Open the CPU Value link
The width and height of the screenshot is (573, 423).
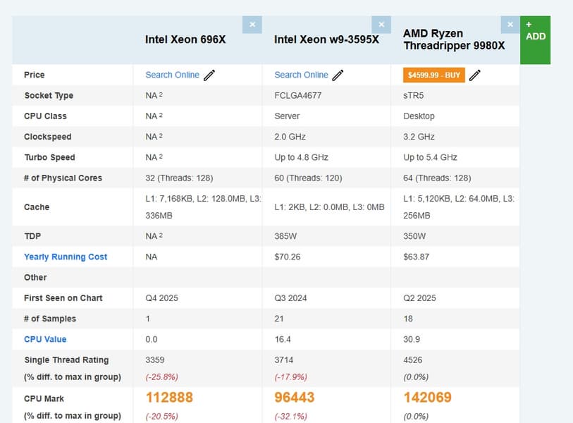point(45,339)
